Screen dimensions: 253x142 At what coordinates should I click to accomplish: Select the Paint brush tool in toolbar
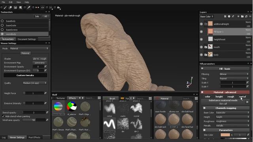coord(5,7)
